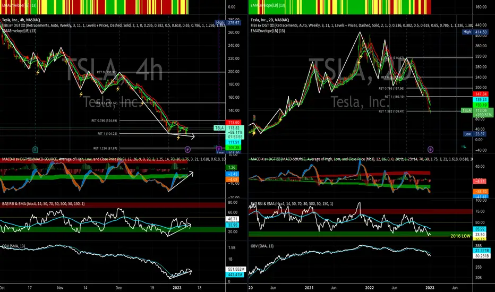Click the 'RET 0.786 (124.49)' Fibonacci label
Image resolution: width=495 pixels, height=292 pixels.
104,121
